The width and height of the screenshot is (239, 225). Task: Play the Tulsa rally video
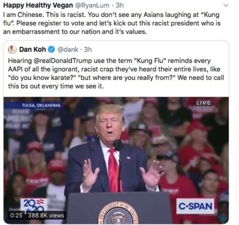tap(116, 160)
